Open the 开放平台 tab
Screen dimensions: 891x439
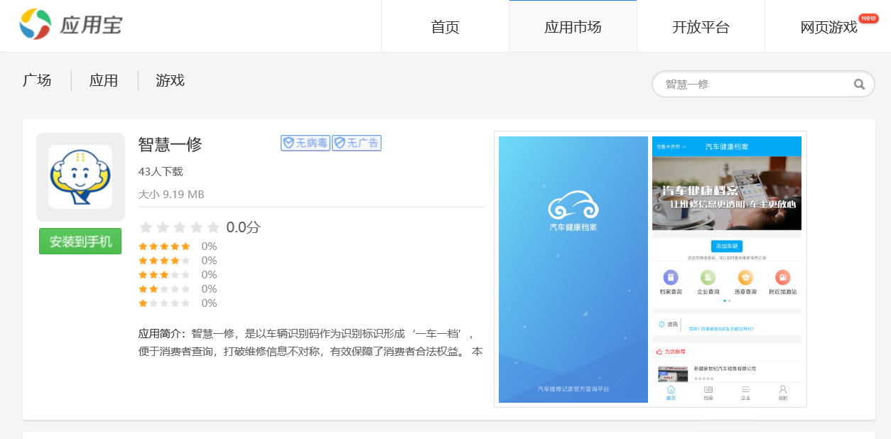[701, 26]
